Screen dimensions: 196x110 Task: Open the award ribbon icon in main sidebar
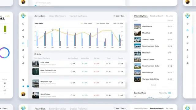point(23,57)
